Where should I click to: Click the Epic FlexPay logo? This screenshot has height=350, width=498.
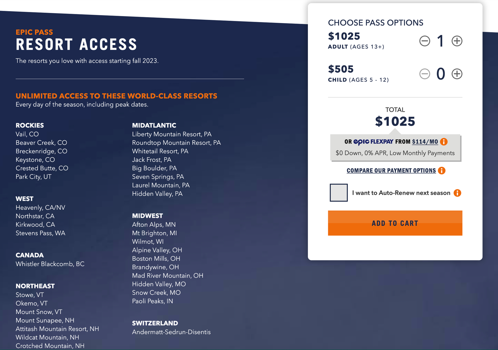point(373,142)
